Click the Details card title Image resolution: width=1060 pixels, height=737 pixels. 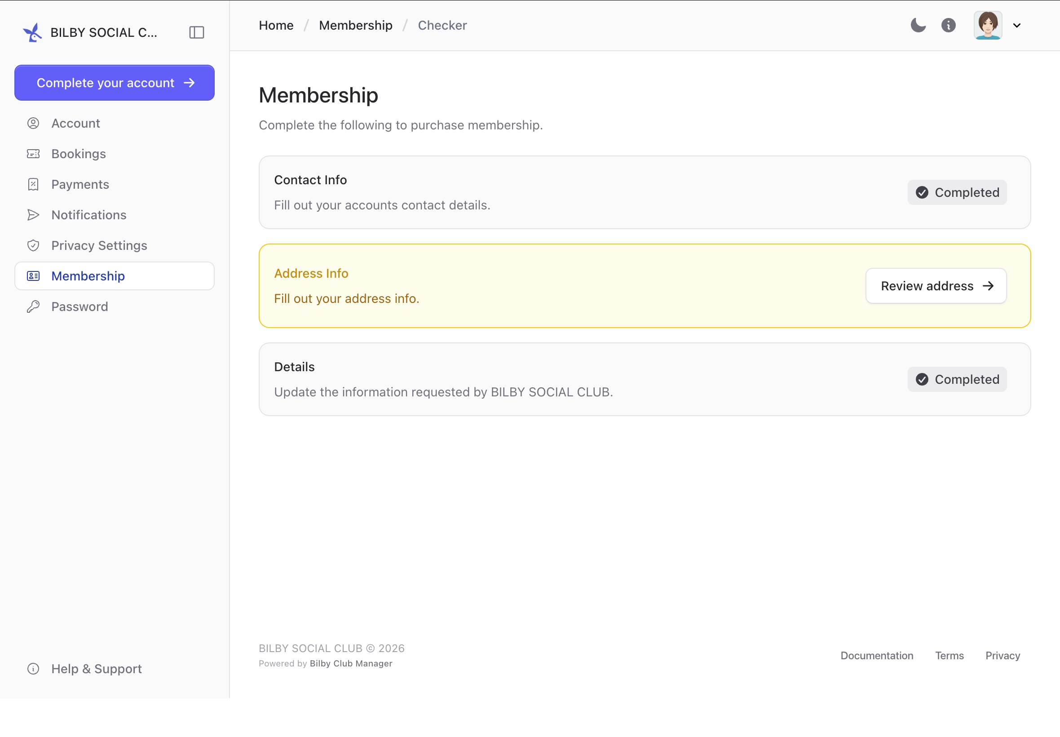[x=294, y=367]
